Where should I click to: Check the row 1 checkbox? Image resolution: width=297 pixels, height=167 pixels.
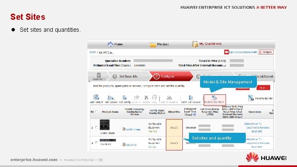97,127
